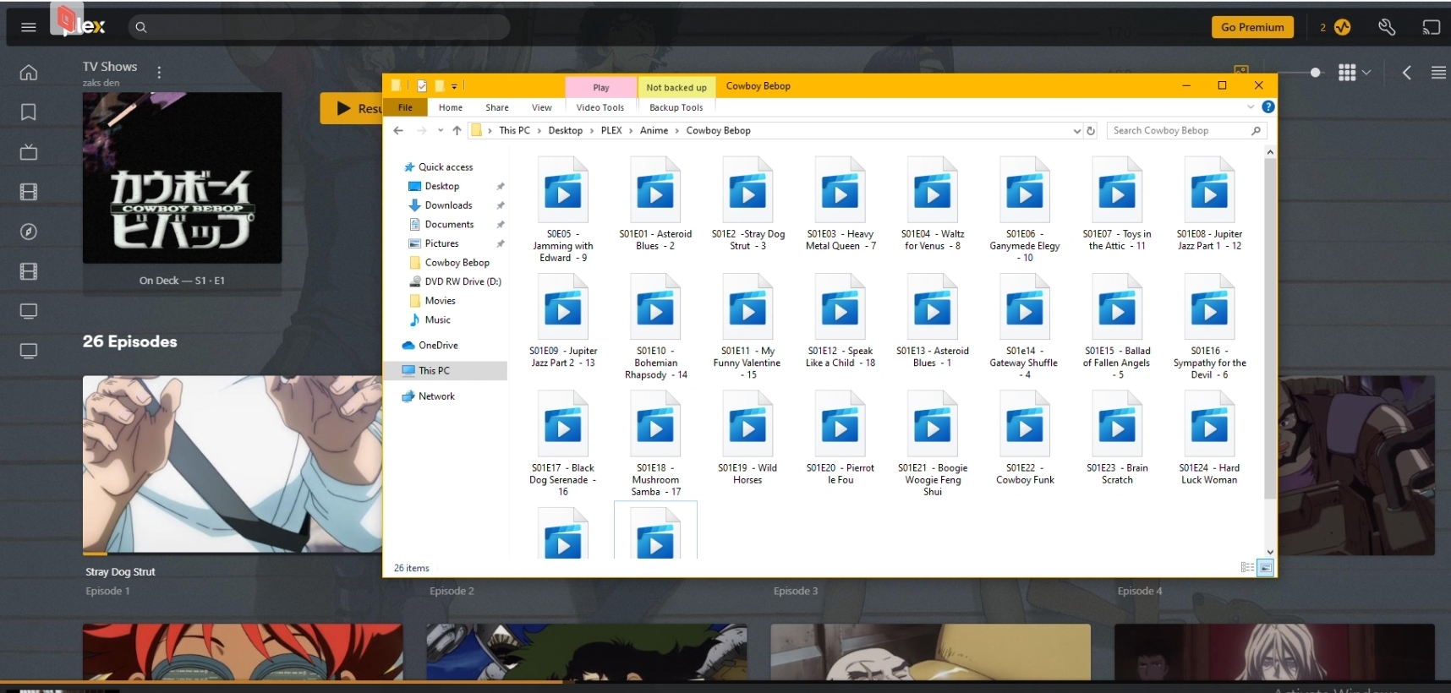Click Anime in the address breadcrumb
Screen dimensions: 1451x693
(x=654, y=131)
